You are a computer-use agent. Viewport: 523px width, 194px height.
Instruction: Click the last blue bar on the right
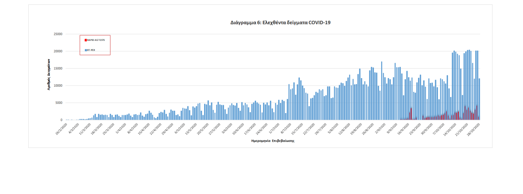tap(479, 99)
